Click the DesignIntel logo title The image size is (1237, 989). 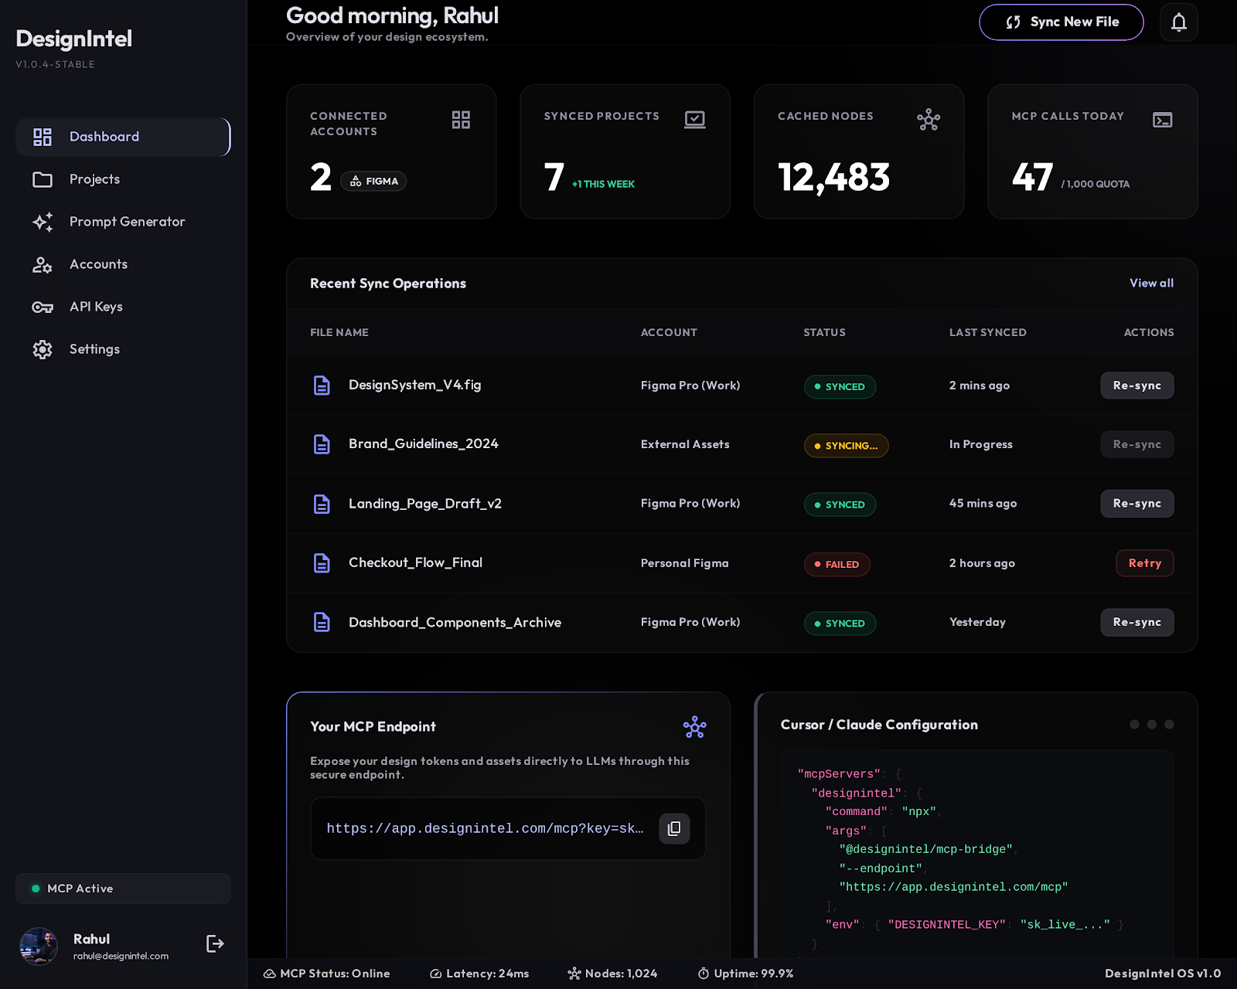73,39
